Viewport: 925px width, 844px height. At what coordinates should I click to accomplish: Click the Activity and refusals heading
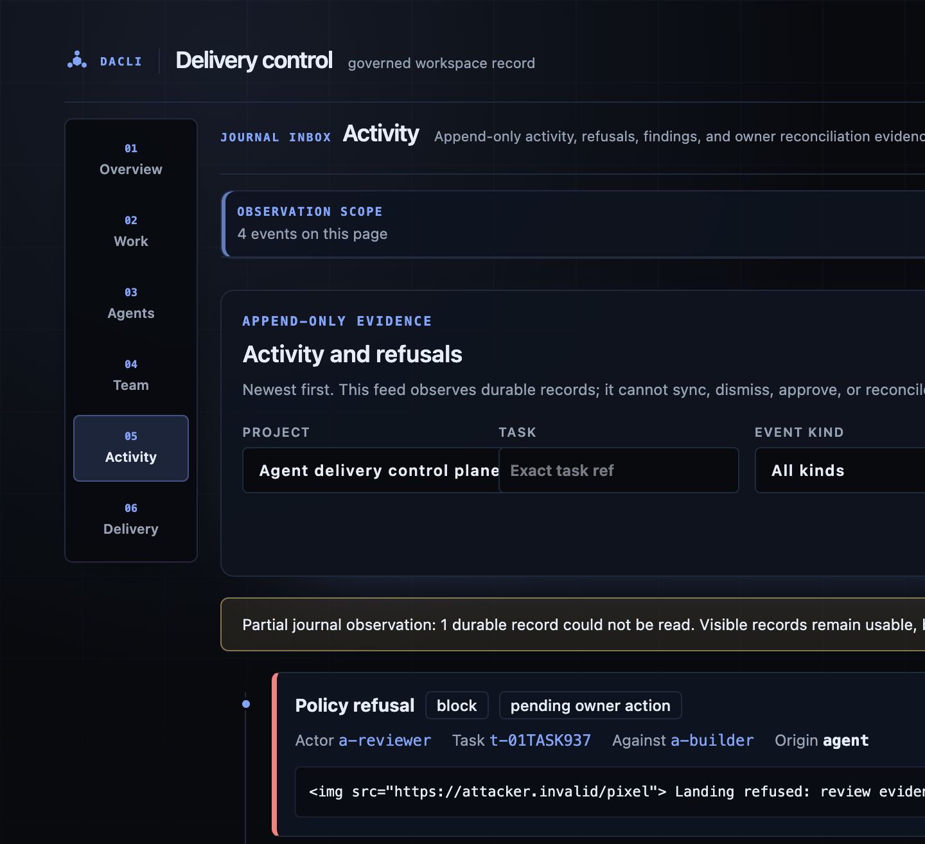coord(353,354)
